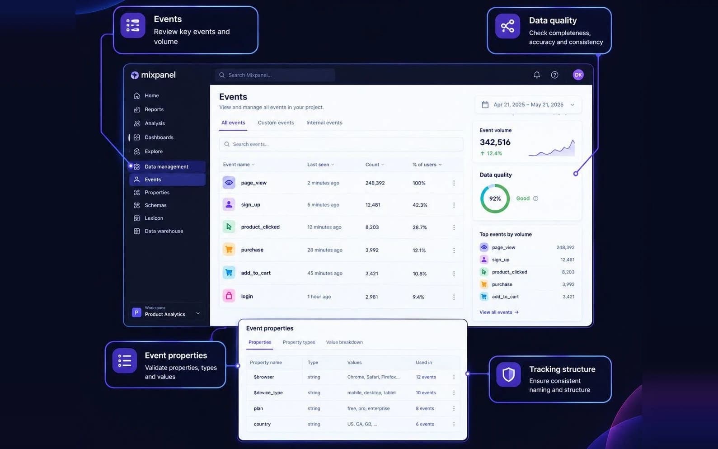Open the help question mark icon
718x449 pixels.
pyautogui.click(x=554, y=75)
